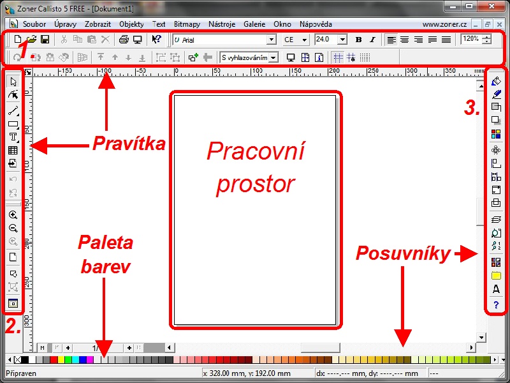The width and height of the screenshot is (510, 383).
Task: Pick the Rectangle shape tool
Action: (x=13, y=124)
